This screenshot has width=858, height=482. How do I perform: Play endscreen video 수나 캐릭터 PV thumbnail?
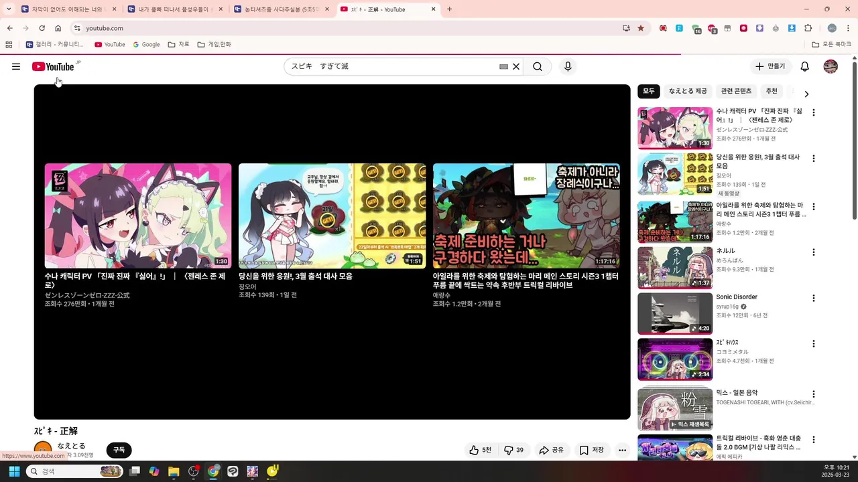tap(138, 216)
